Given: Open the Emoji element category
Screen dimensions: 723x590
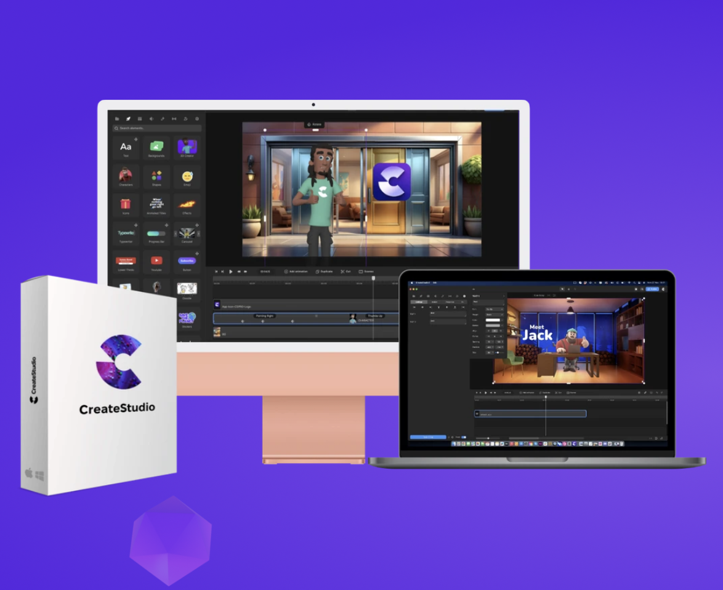Looking at the screenshot, I should point(187,177).
